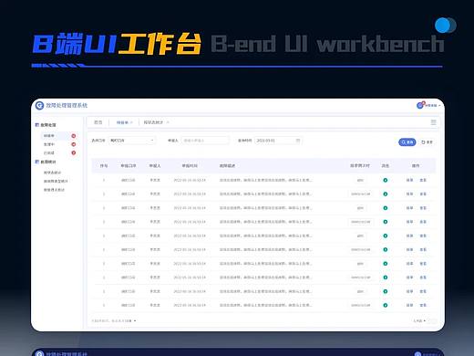
Task: Select the blue highlighted middle tab
Action: pyautogui.click(x=122, y=122)
